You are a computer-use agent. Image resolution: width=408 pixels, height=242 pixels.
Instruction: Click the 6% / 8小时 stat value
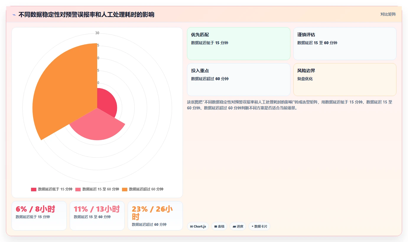click(x=35, y=209)
